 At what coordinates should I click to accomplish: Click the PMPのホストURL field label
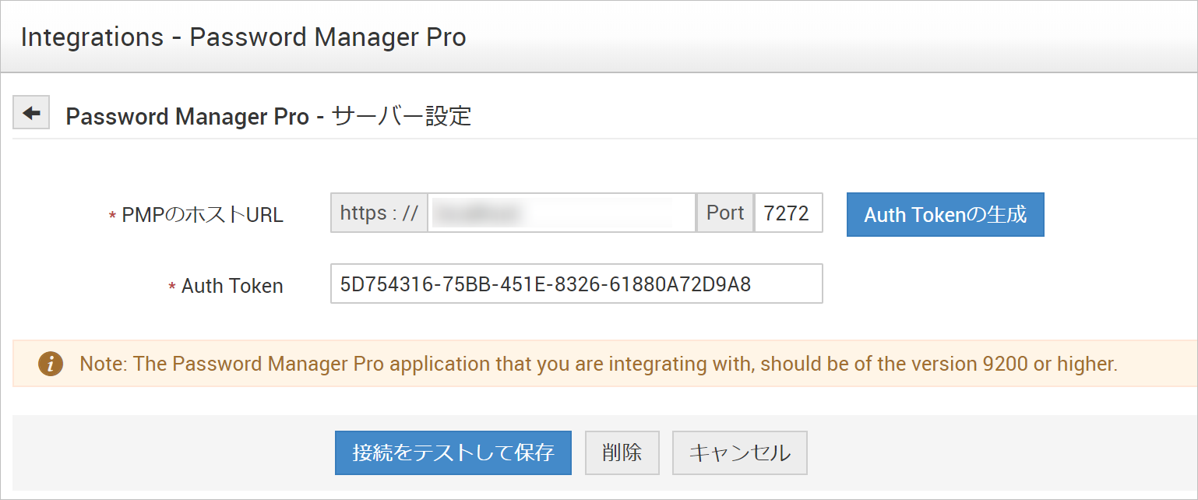tap(203, 216)
